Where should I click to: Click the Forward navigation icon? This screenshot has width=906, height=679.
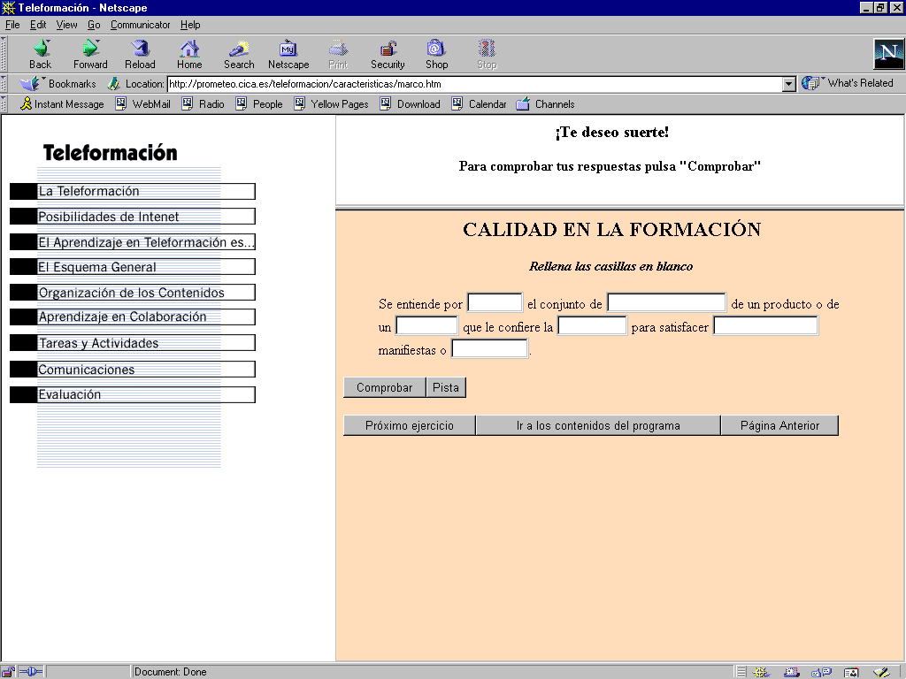pos(90,50)
